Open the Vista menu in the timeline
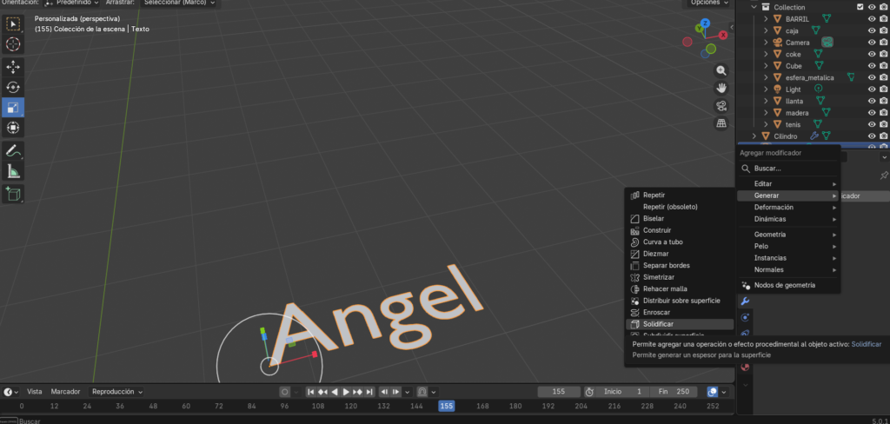Viewport: 890px width, 424px height. 35,392
